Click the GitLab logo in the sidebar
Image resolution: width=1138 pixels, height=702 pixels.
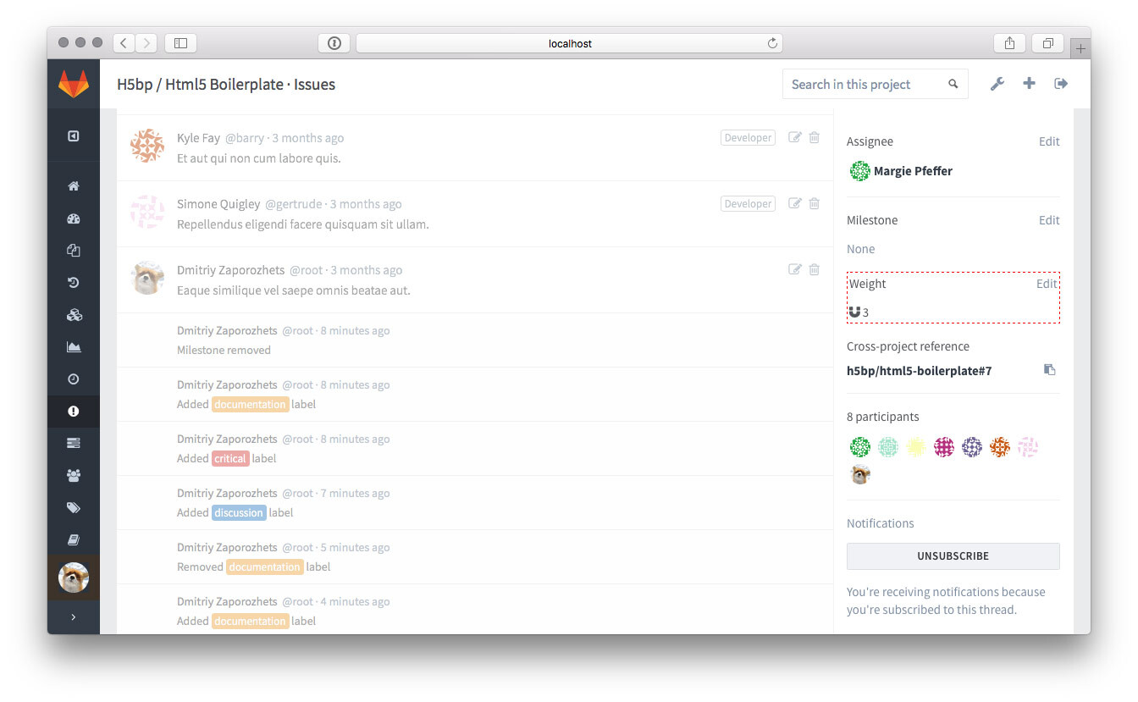tap(74, 84)
